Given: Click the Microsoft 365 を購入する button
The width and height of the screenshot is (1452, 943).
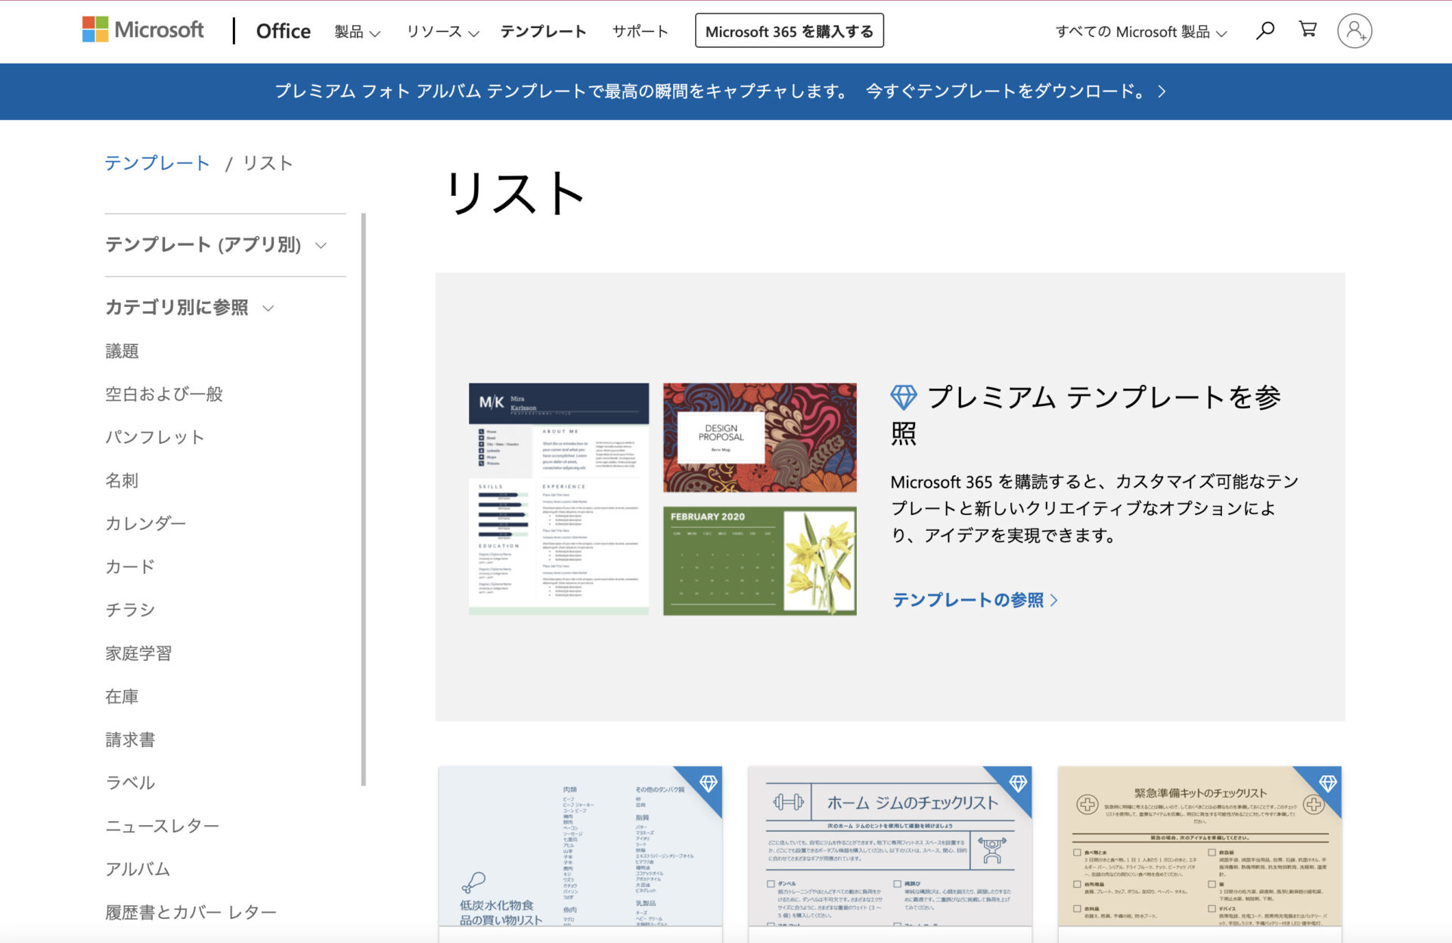Looking at the screenshot, I should 790,31.
